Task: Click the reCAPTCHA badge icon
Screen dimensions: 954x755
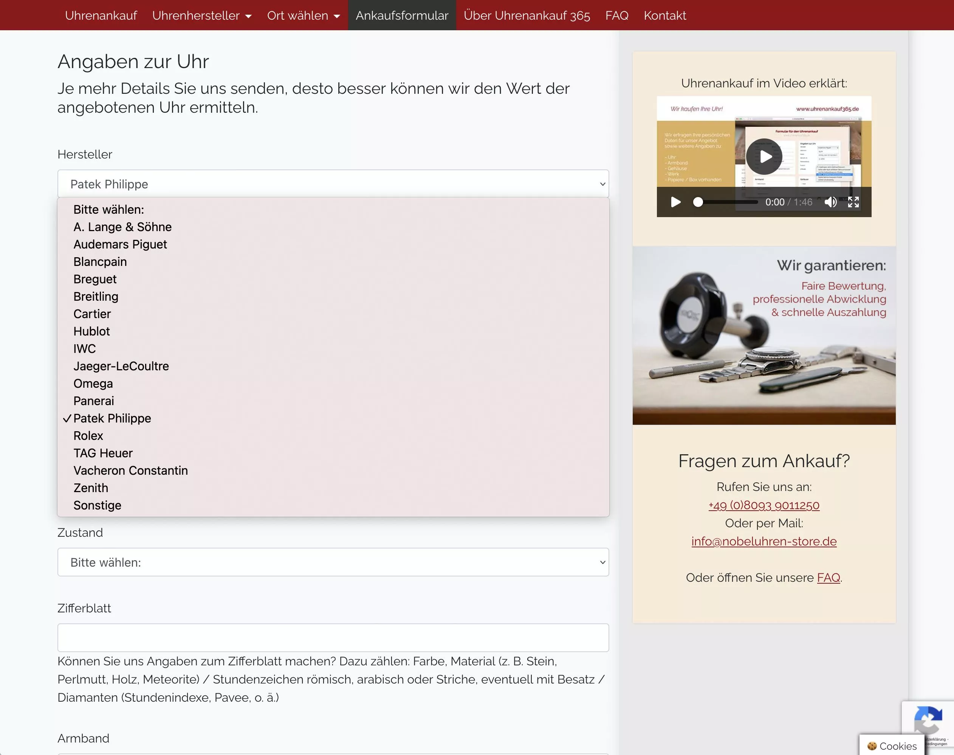Action: [x=928, y=721]
